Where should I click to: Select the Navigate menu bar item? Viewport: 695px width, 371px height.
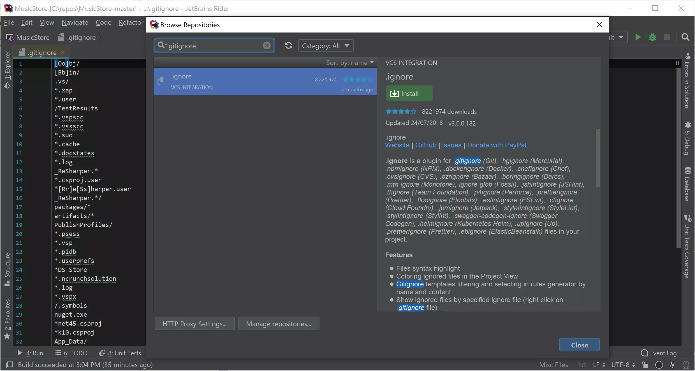[x=75, y=22]
